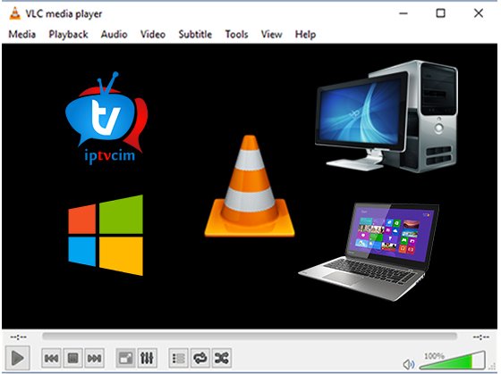Open the View menu
The height and width of the screenshot is (374, 501).
click(x=272, y=34)
